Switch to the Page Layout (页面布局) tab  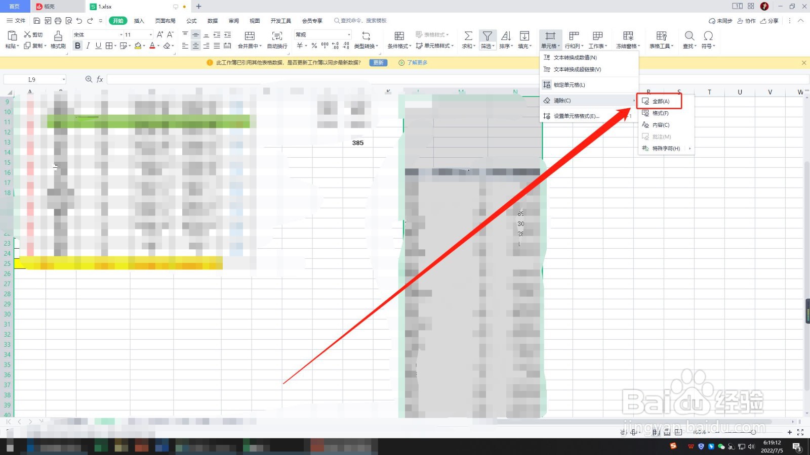tap(165, 21)
